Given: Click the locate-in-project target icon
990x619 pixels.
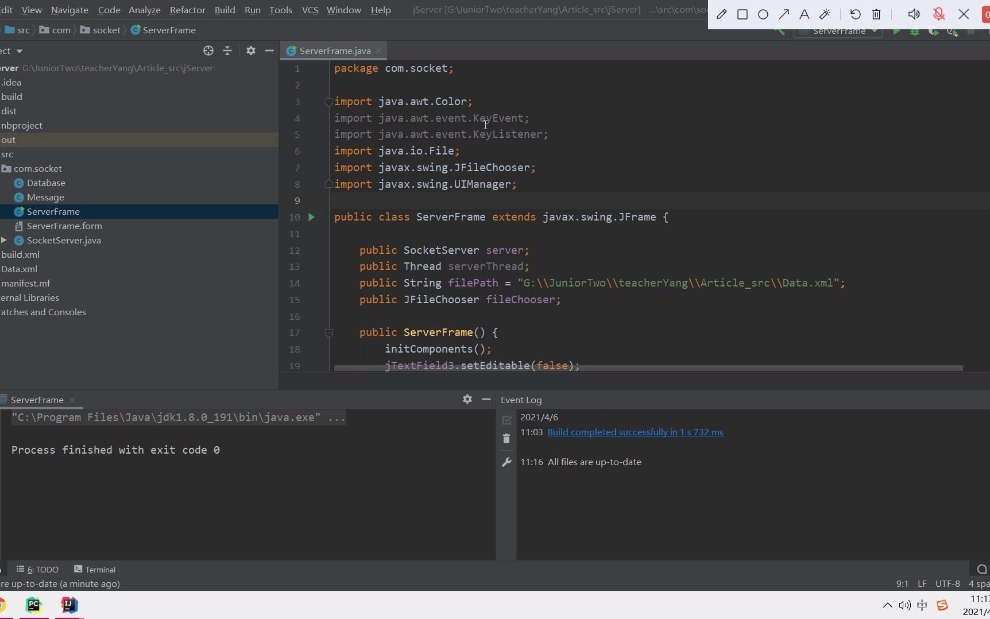Looking at the screenshot, I should (208, 51).
